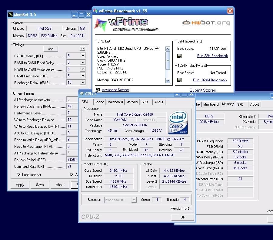This screenshot has width=273, height=240.
Task: Open the Advanced Settings link
Action: [x=116, y=90]
